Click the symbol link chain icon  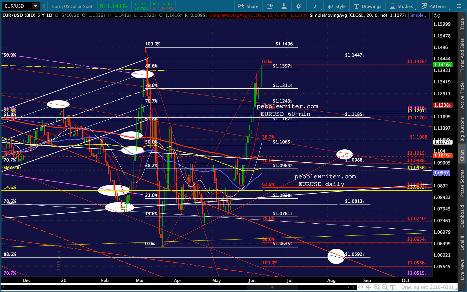point(44,6)
